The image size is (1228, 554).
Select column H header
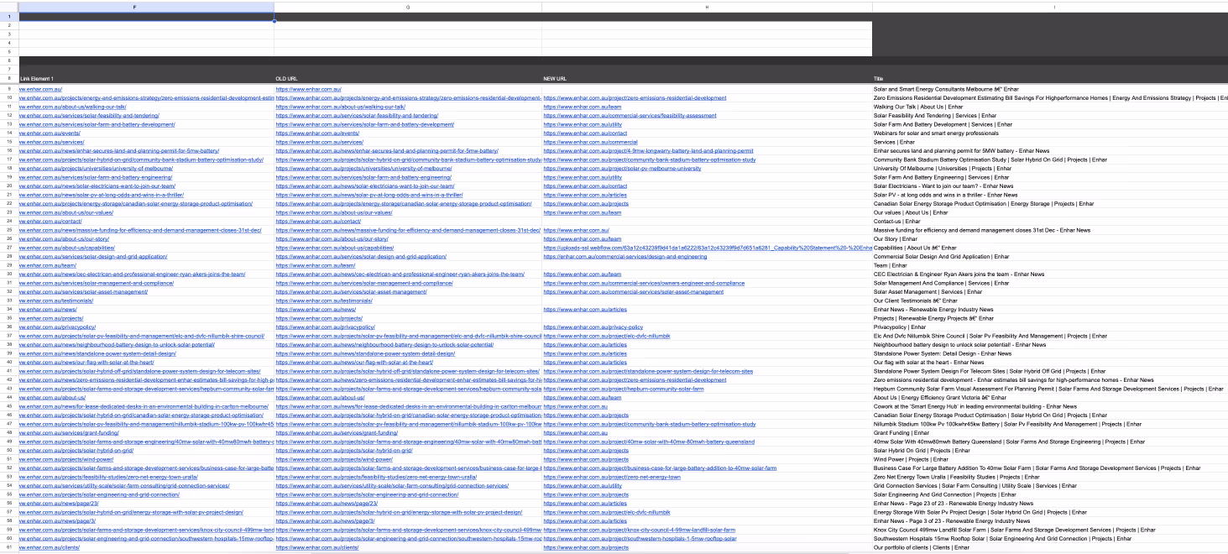pos(707,7)
